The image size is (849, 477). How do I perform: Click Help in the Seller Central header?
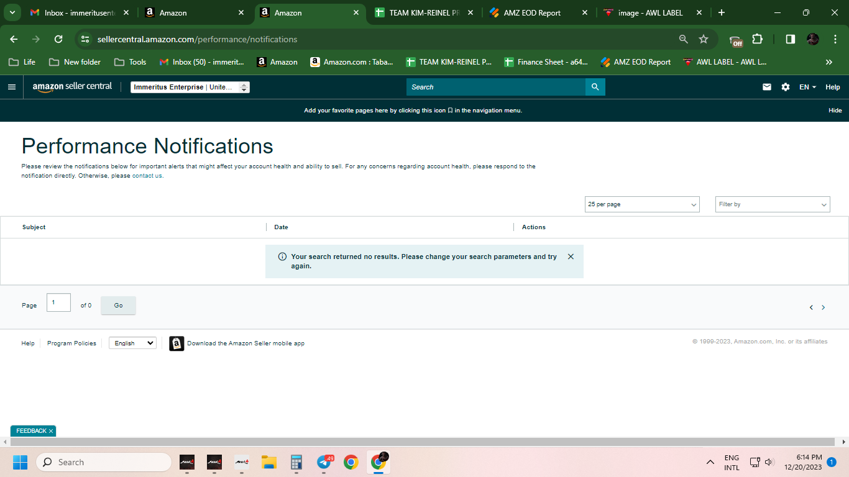click(833, 87)
